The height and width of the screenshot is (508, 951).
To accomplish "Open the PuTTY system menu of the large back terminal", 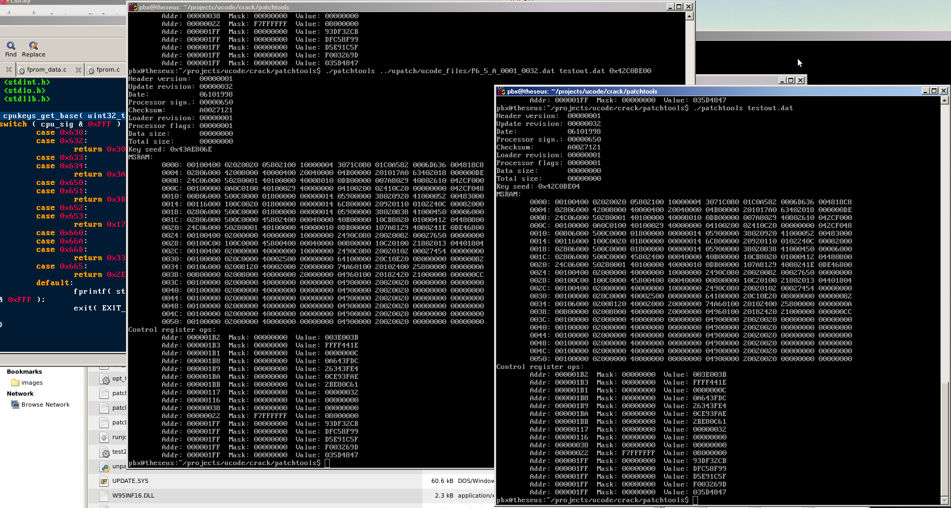I will click(x=133, y=7).
